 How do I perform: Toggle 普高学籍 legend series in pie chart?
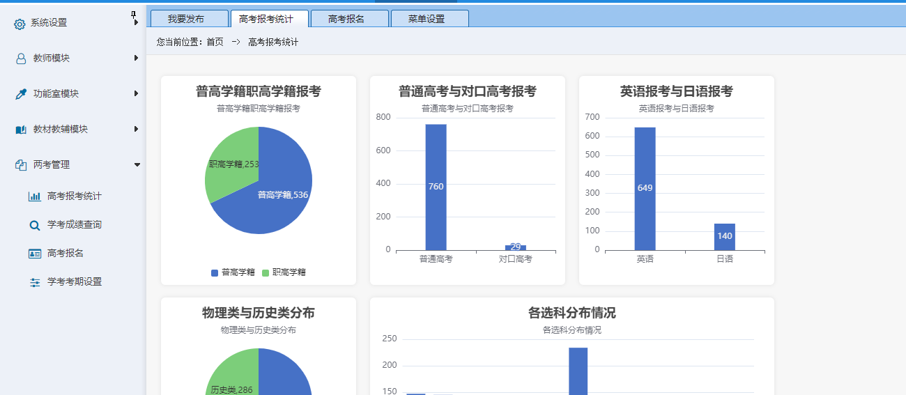click(x=233, y=272)
